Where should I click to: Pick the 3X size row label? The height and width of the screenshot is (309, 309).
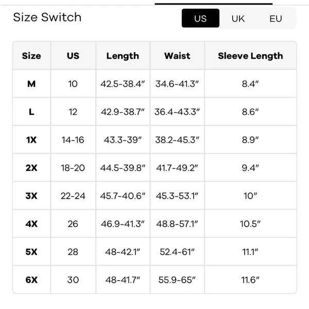(31, 196)
